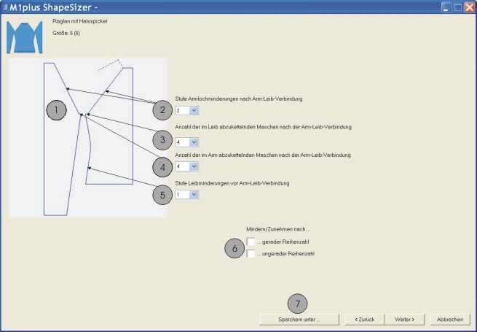Go back with the 'Zurück' button
The image size is (477, 332).
(x=365, y=319)
